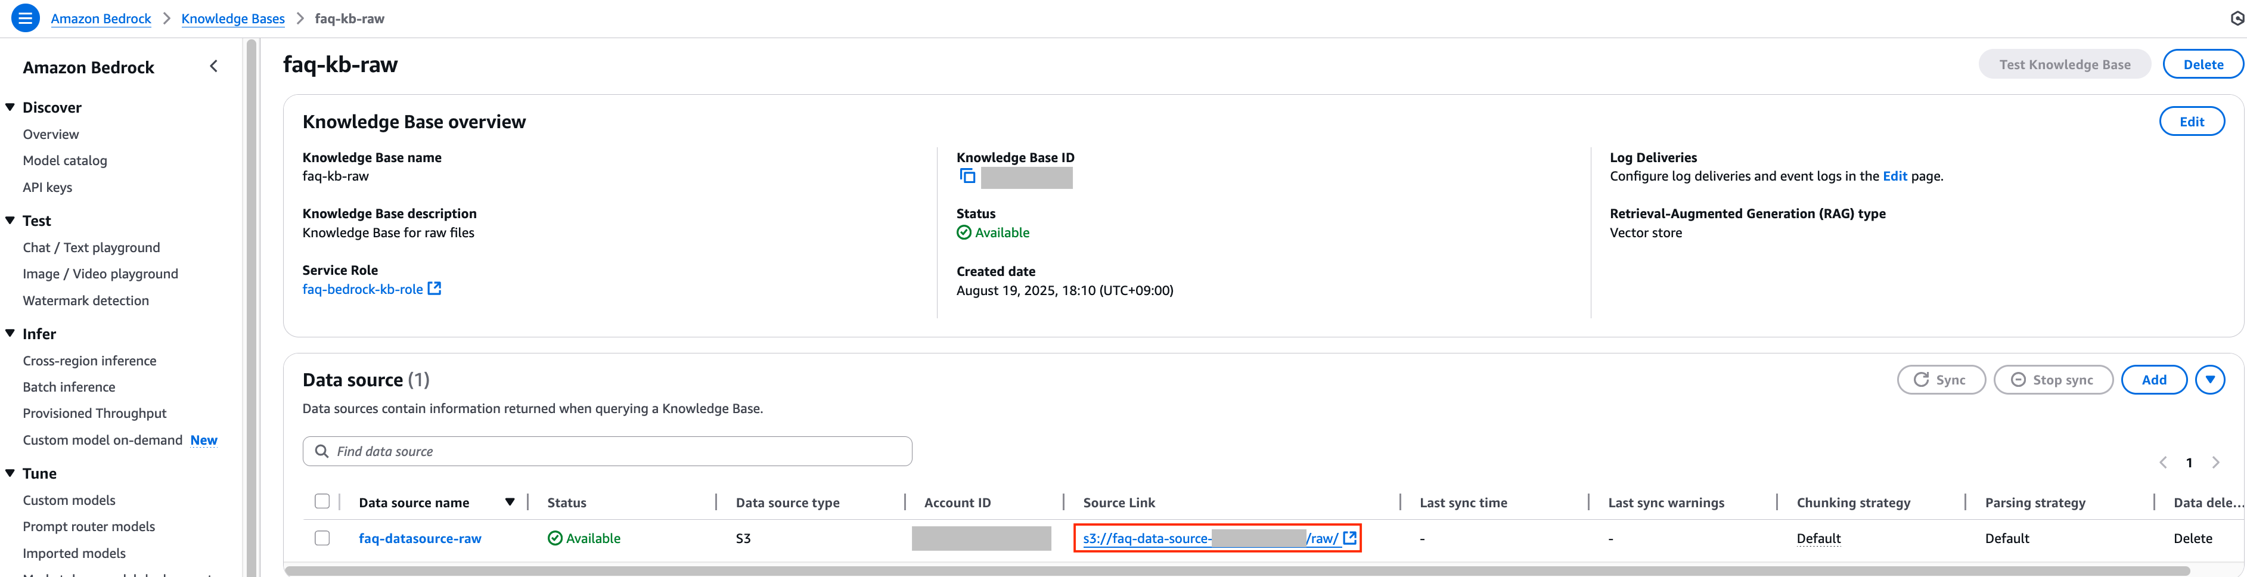Open the data source actions dropdown

coord(2211,380)
